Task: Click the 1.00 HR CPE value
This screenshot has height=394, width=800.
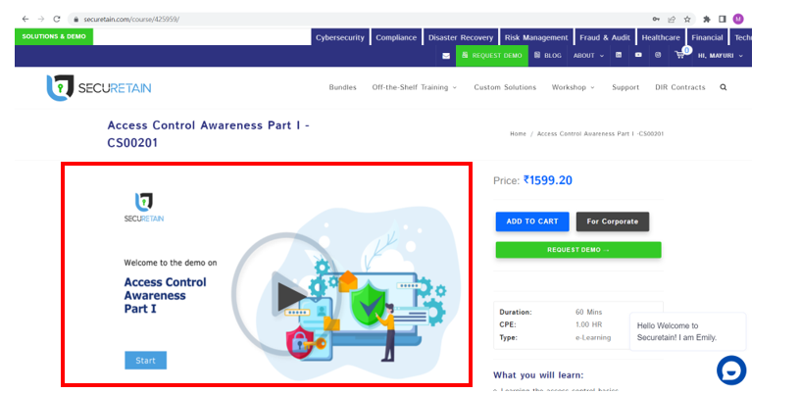Action: [x=588, y=324]
